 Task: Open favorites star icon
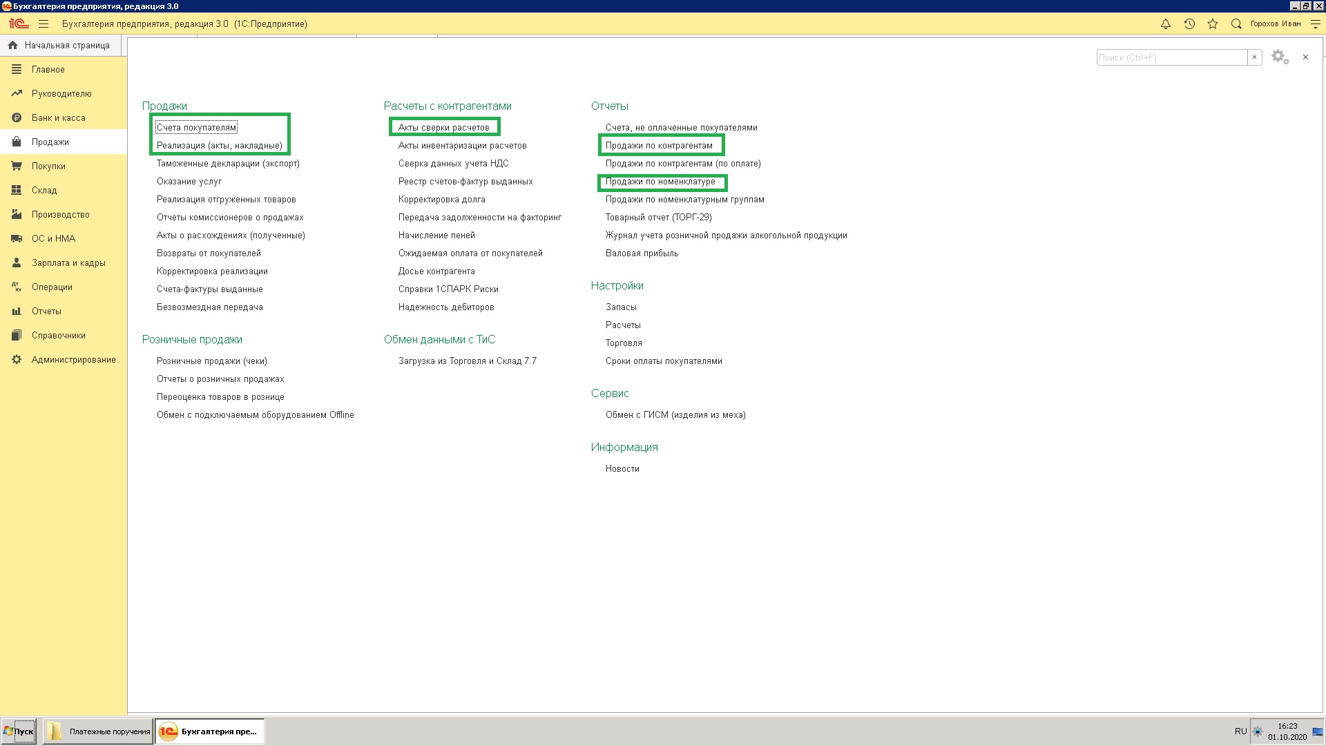pos(1213,23)
